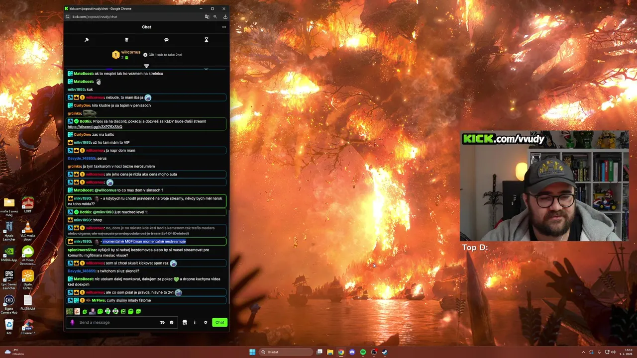Click the hourglass slow mode icon
Image resolution: width=637 pixels, height=358 pixels.
207,40
